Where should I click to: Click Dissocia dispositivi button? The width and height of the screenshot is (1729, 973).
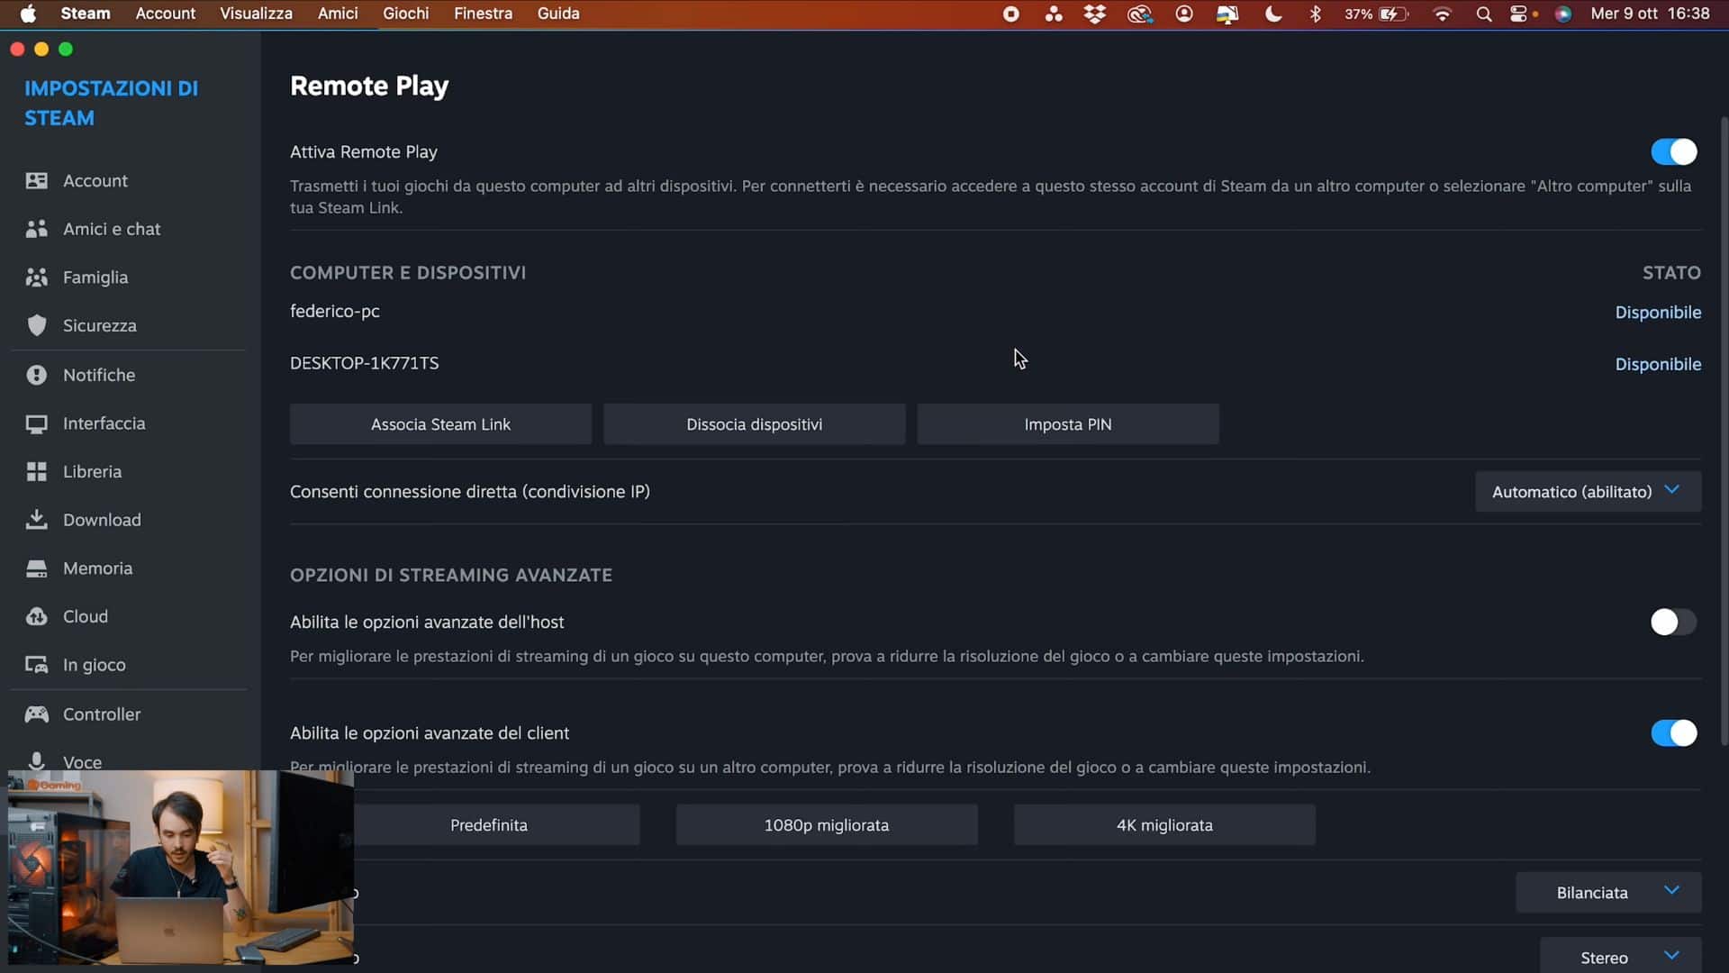(x=754, y=424)
